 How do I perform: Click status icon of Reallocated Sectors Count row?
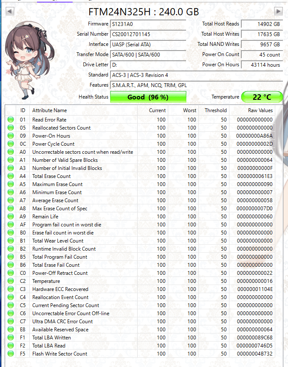(11, 127)
